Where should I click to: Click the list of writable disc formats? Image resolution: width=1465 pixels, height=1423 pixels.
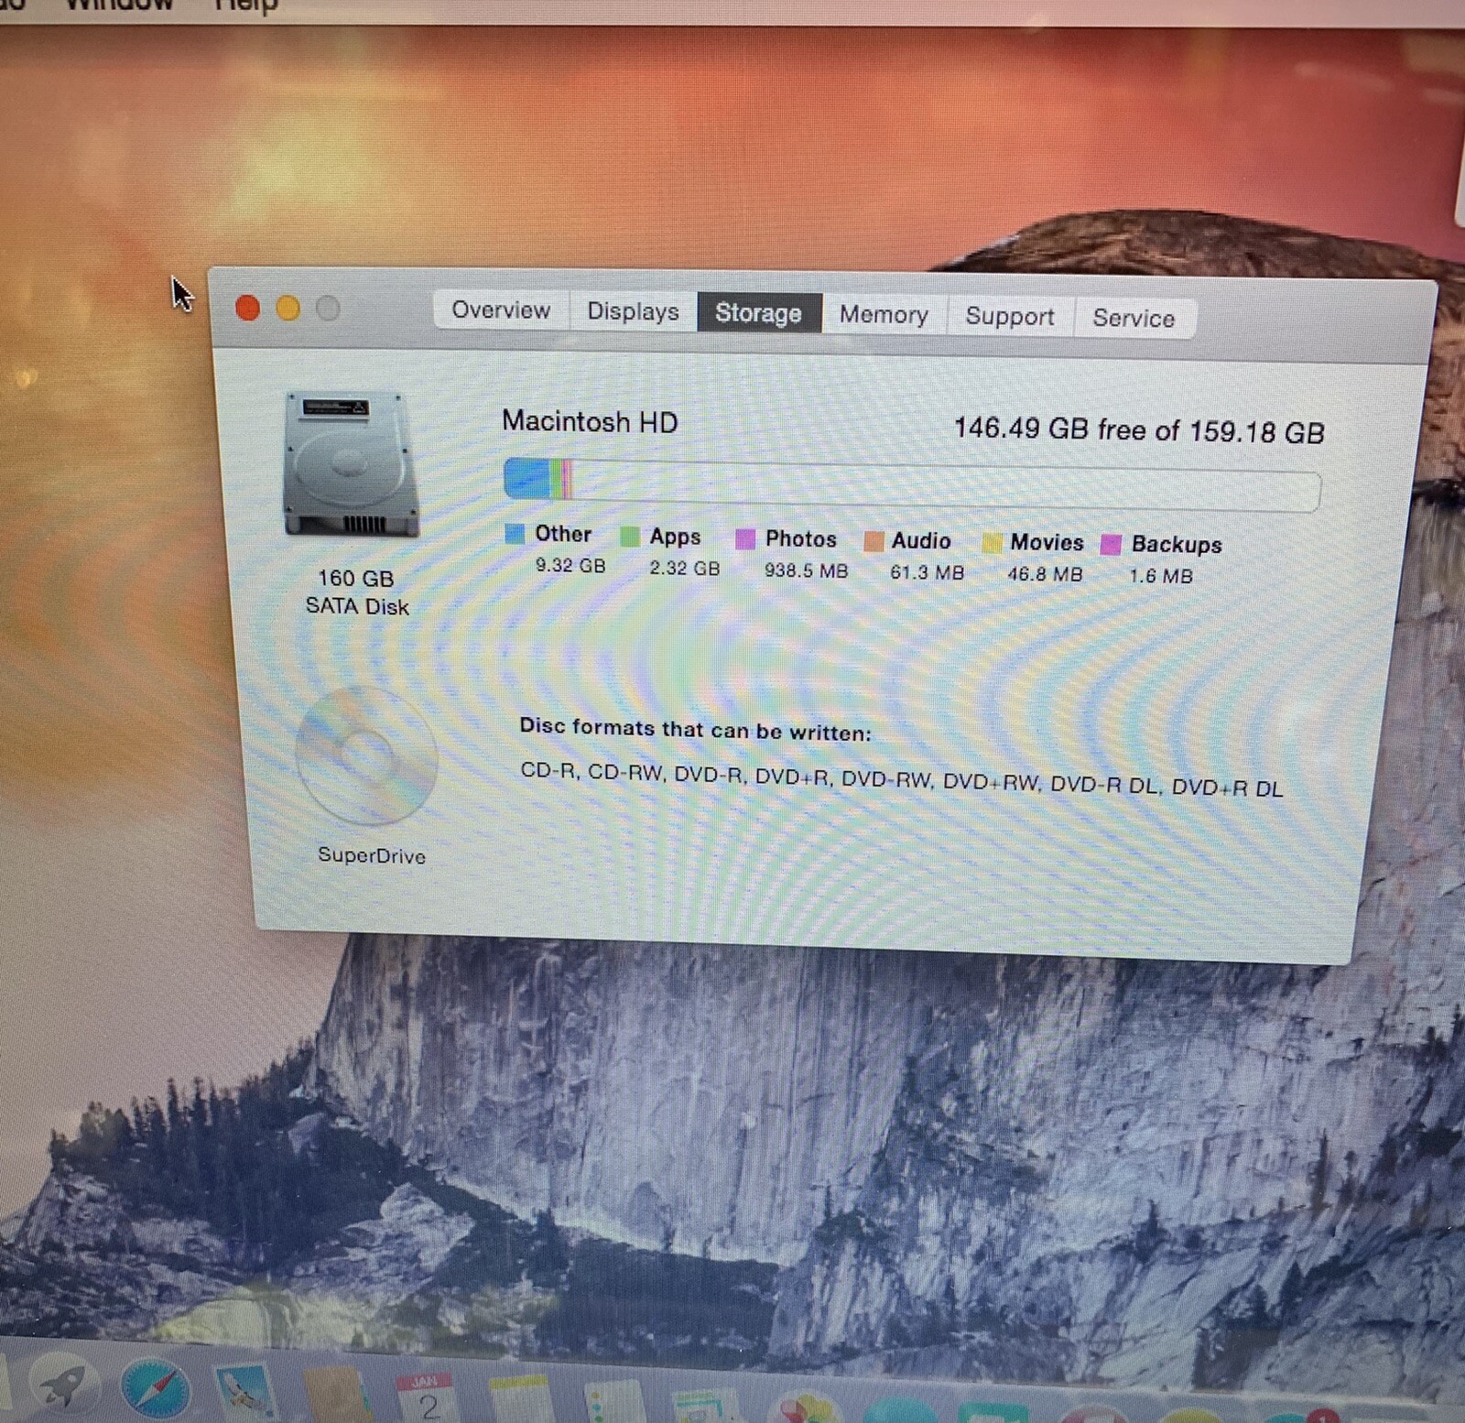pos(902,779)
